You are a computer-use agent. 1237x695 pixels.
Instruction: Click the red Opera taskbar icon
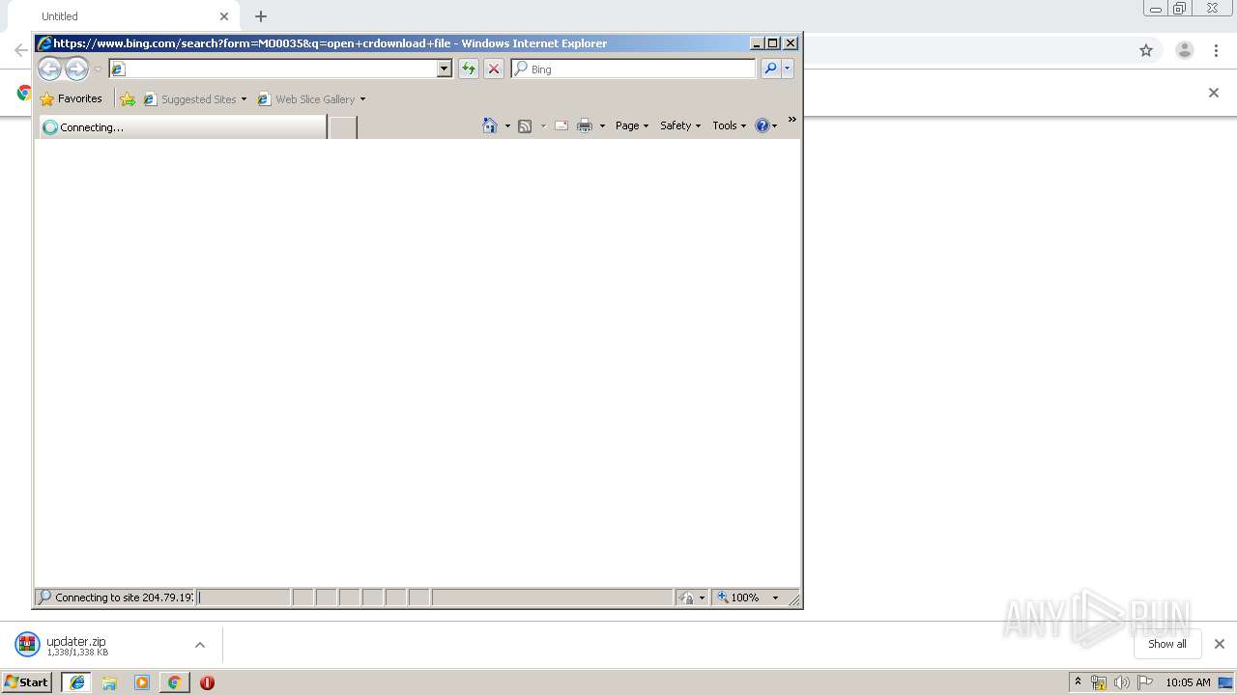pos(207,682)
